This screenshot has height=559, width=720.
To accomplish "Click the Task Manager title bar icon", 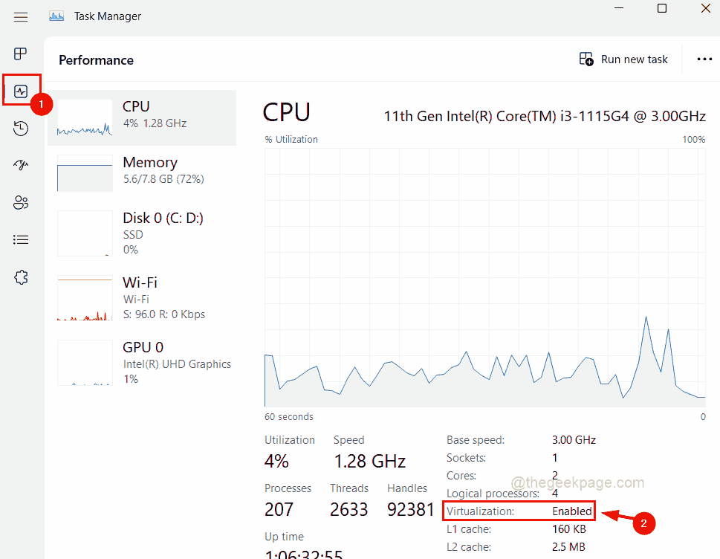I will point(56,16).
